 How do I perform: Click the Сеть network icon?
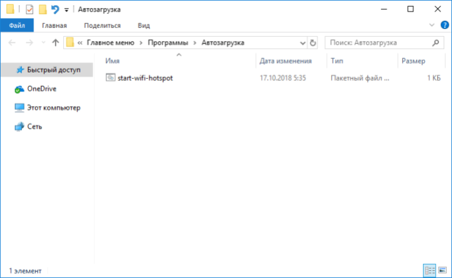(19, 127)
